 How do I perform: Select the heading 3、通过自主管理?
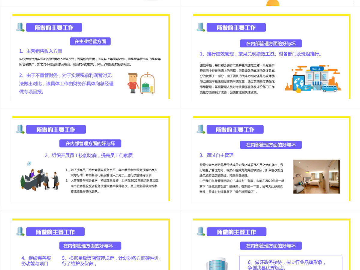pyautogui.click(x=217, y=155)
